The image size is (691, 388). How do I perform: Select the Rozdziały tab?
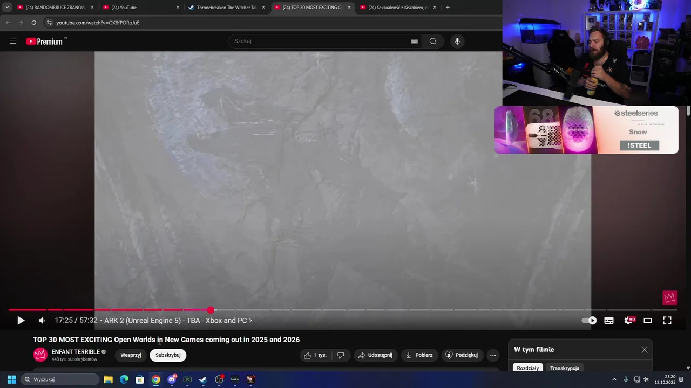(x=528, y=368)
